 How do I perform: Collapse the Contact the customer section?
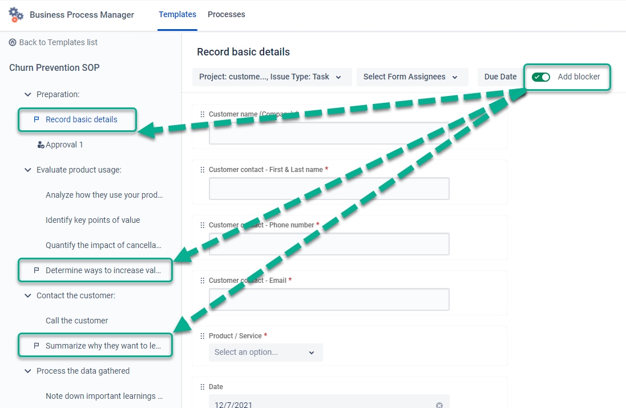point(27,295)
